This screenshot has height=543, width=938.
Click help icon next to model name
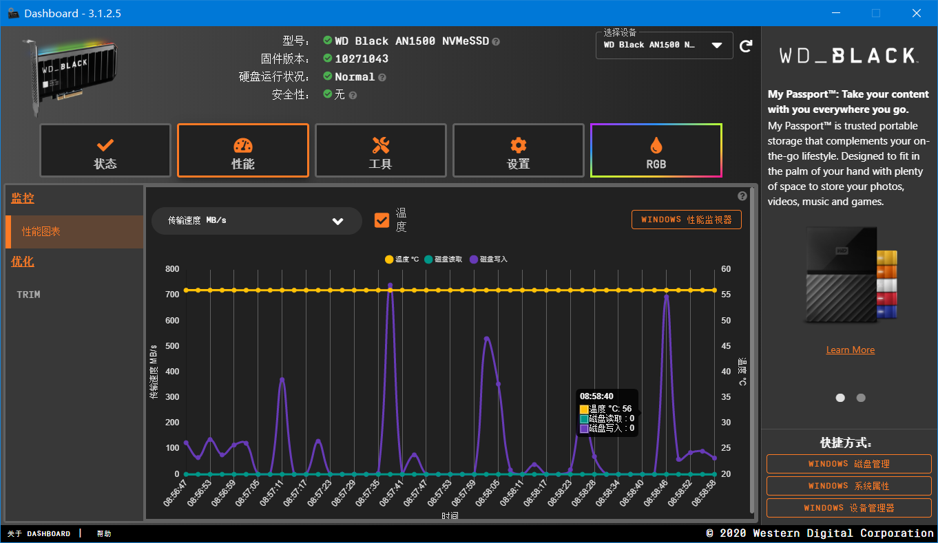496,42
